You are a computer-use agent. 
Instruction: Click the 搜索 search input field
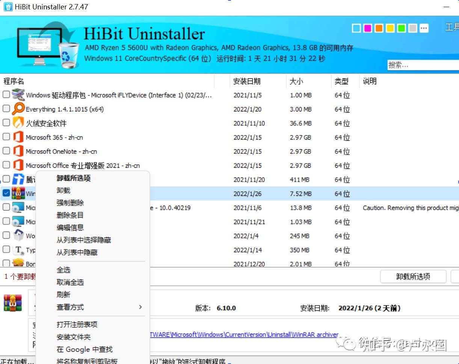(x=423, y=65)
